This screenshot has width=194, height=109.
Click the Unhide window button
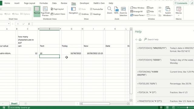[151, 15]
